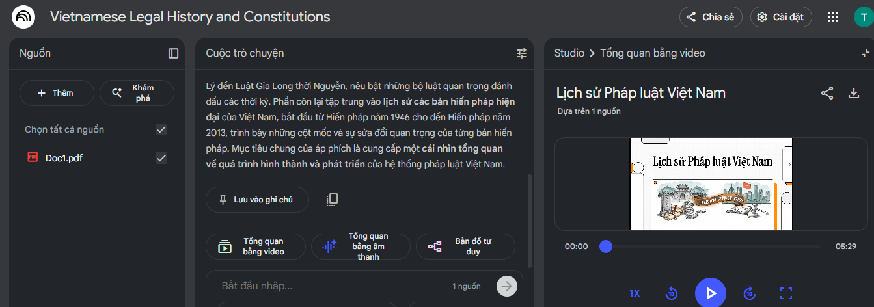Image resolution: width=874 pixels, height=307 pixels.
Task: Collapse the Studio video panel
Action: pos(865,53)
